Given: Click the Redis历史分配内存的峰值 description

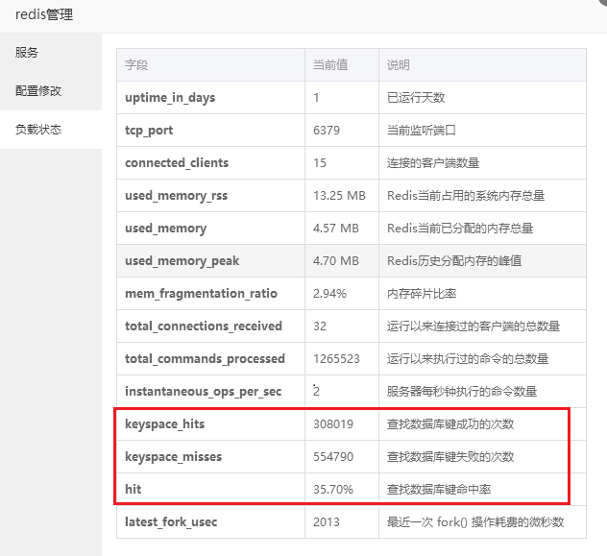Looking at the screenshot, I should (x=454, y=261).
